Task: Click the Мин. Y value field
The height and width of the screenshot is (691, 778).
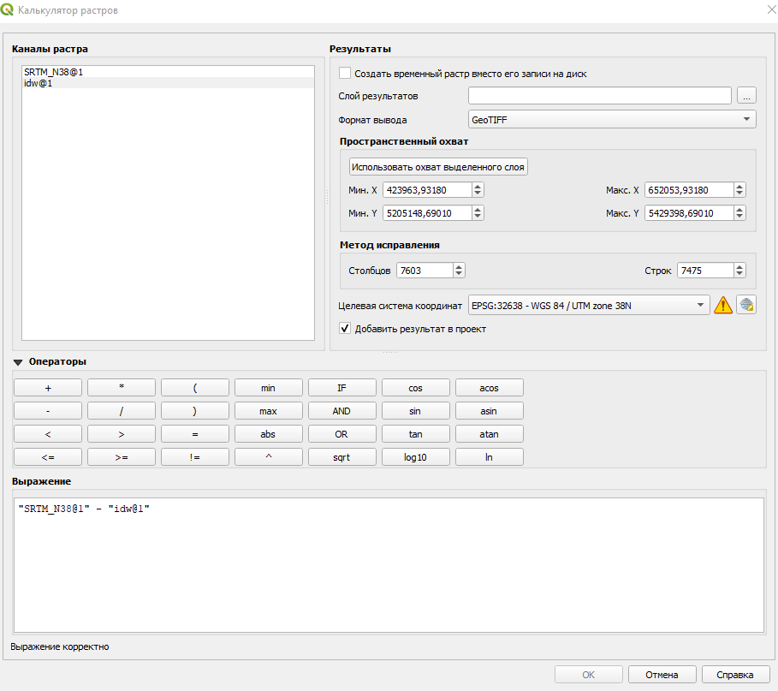Action: click(x=427, y=213)
